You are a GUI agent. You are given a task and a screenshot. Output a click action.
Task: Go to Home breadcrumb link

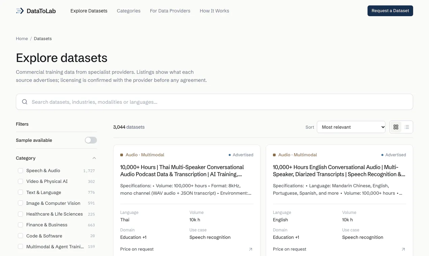click(x=22, y=39)
